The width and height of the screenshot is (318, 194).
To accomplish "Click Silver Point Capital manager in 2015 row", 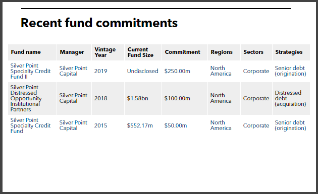I will 73,125.
